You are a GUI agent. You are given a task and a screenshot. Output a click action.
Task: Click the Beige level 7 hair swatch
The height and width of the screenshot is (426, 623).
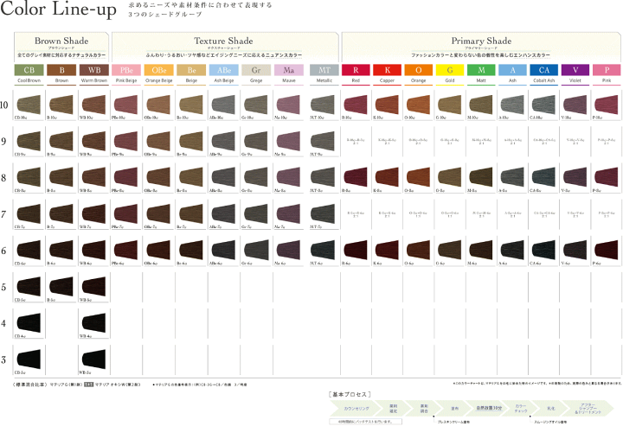pyautogui.click(x=191, y=213)
